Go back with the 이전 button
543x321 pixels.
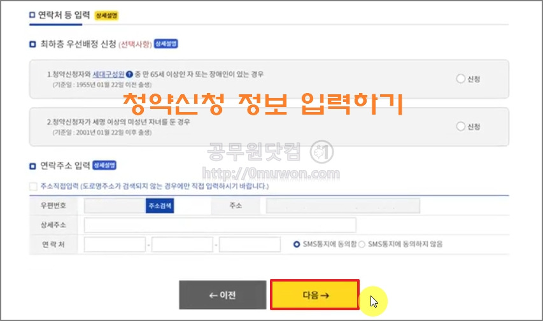[x=223, y=295]
